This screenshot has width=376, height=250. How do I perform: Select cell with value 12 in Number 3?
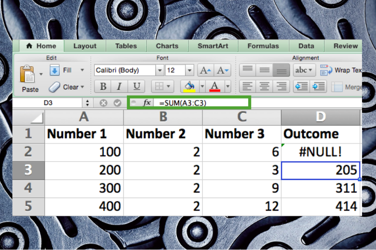click(242, 206)
